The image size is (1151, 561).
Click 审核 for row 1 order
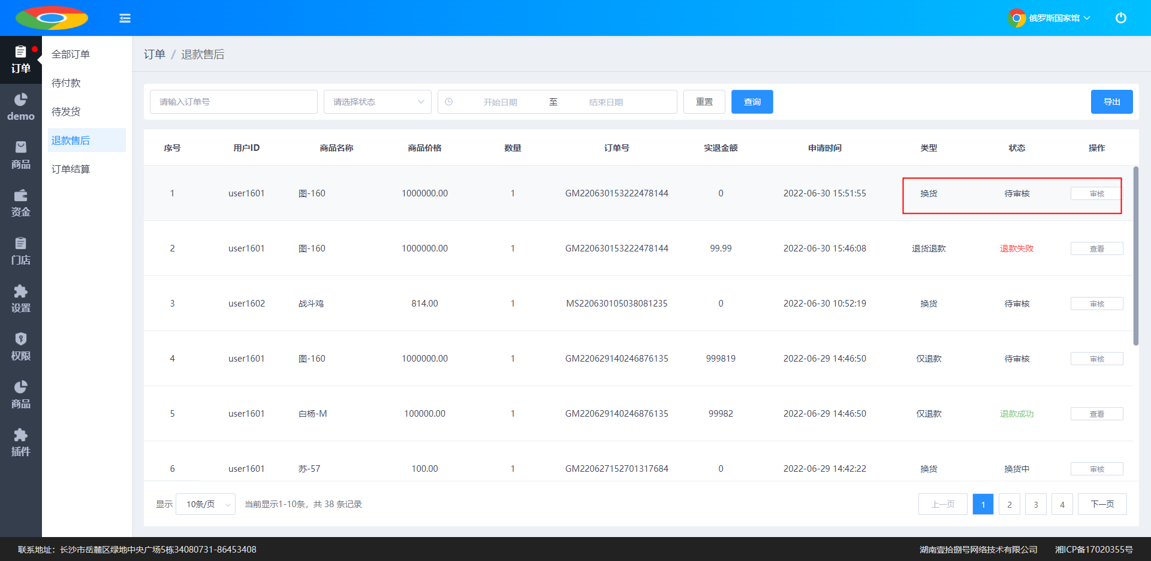click(x=1097, y=193)
